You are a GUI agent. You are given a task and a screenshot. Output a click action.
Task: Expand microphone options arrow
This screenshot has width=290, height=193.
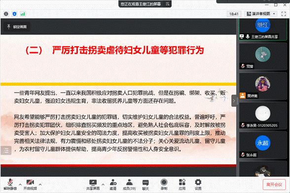pos(20,184)
